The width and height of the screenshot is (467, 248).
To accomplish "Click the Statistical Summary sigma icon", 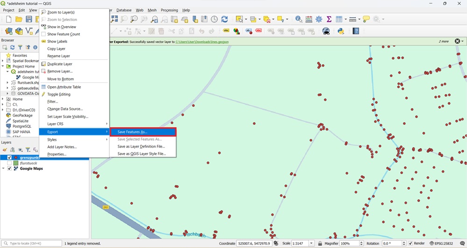I will click(x=329, y=19).
